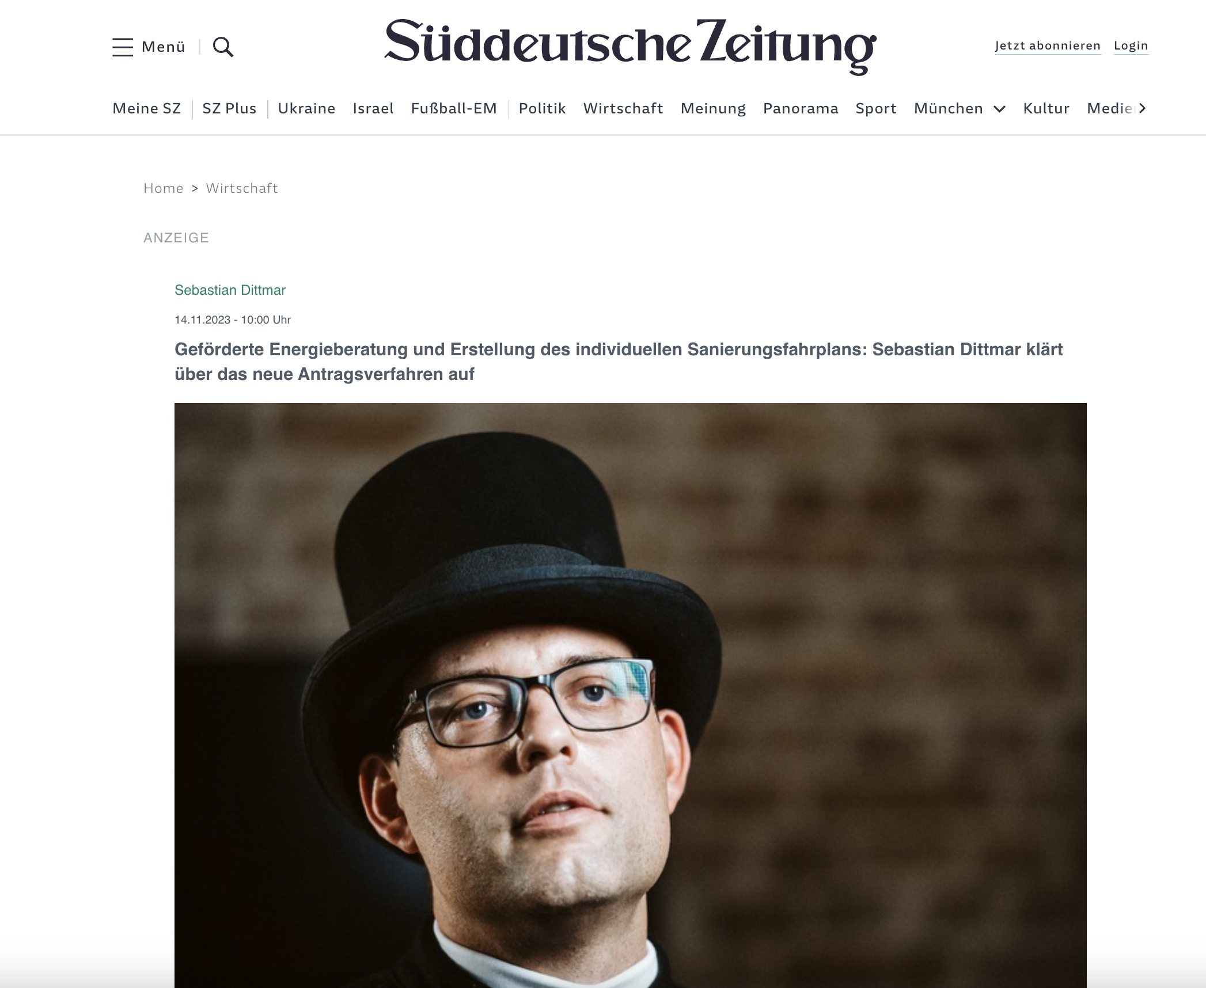Switch to the Politik section
The image size is (1206, 988).
coord(542,108)
